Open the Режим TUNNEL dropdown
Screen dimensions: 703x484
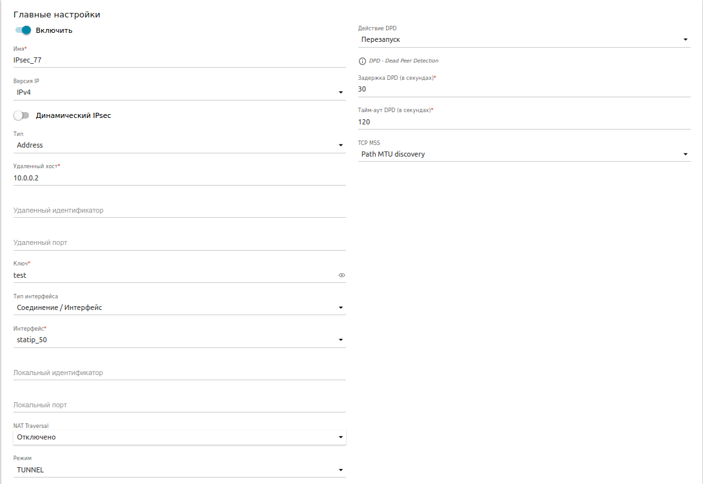click(x=179, y=470)
